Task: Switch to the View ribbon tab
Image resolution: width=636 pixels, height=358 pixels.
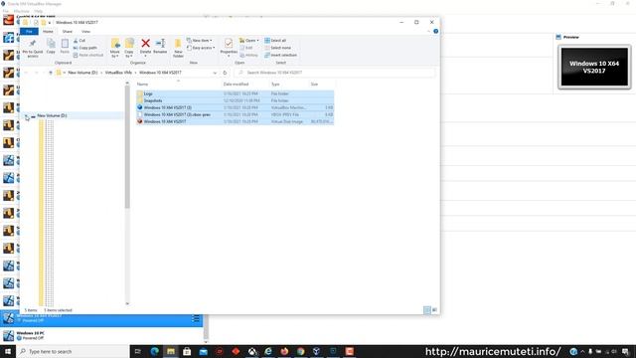Action: coord(86,31)
